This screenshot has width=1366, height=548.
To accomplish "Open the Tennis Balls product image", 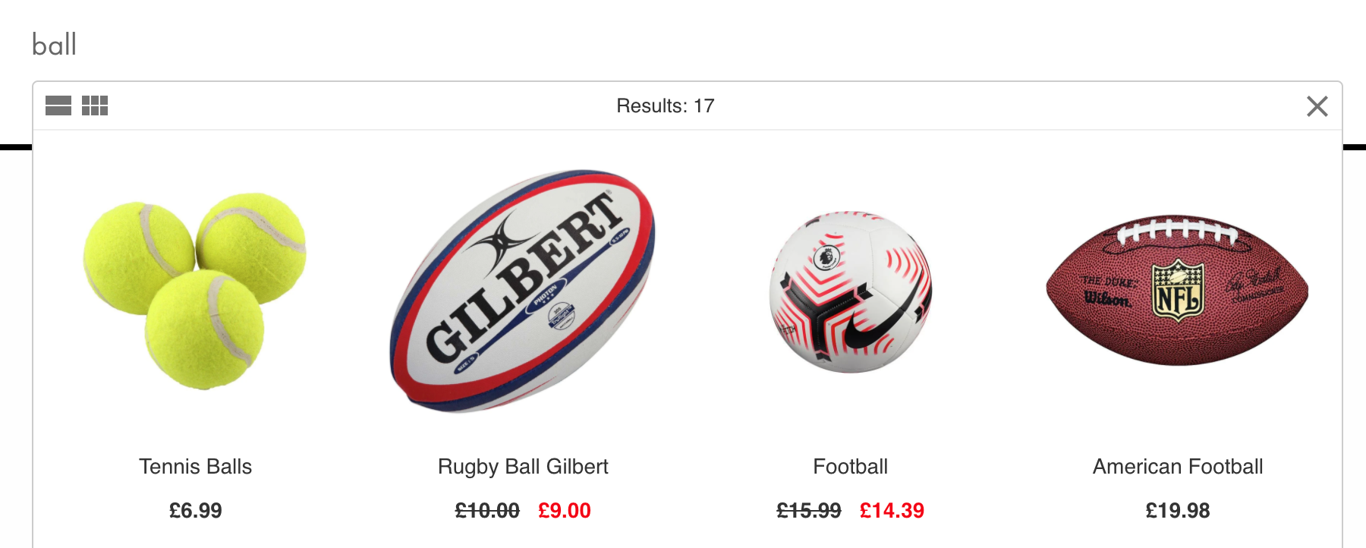I will (x=195, y=291).
